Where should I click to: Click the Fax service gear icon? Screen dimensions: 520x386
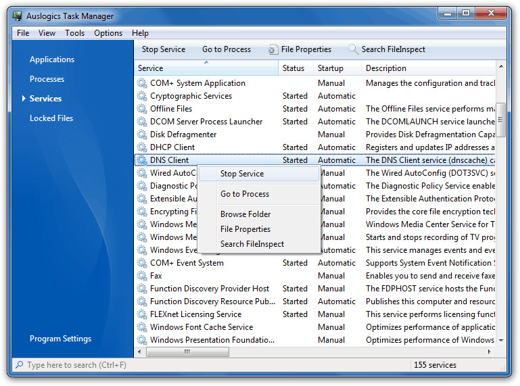click(142, 276)
